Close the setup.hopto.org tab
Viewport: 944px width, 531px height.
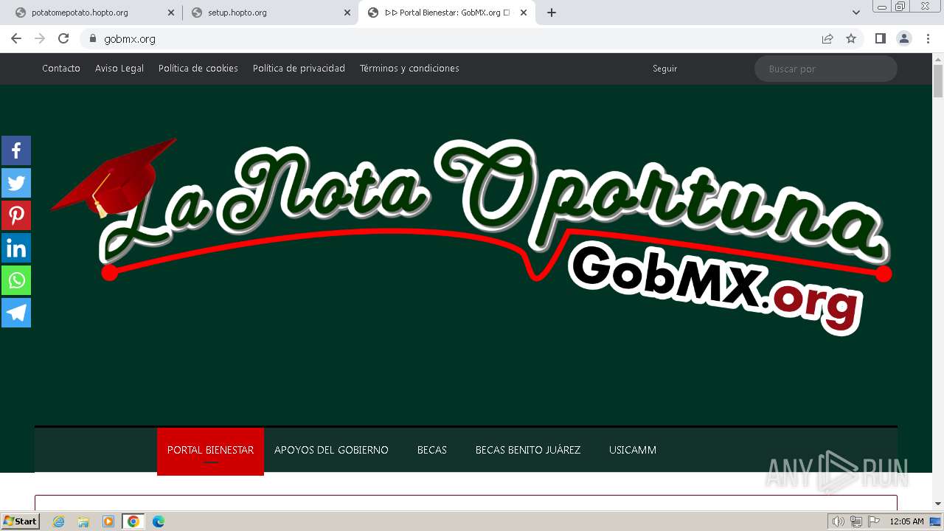(x=347, y=13)
